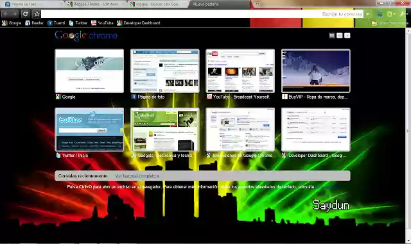Click the Google Chrome logo

pyautogui.click(x=86, y=36)
